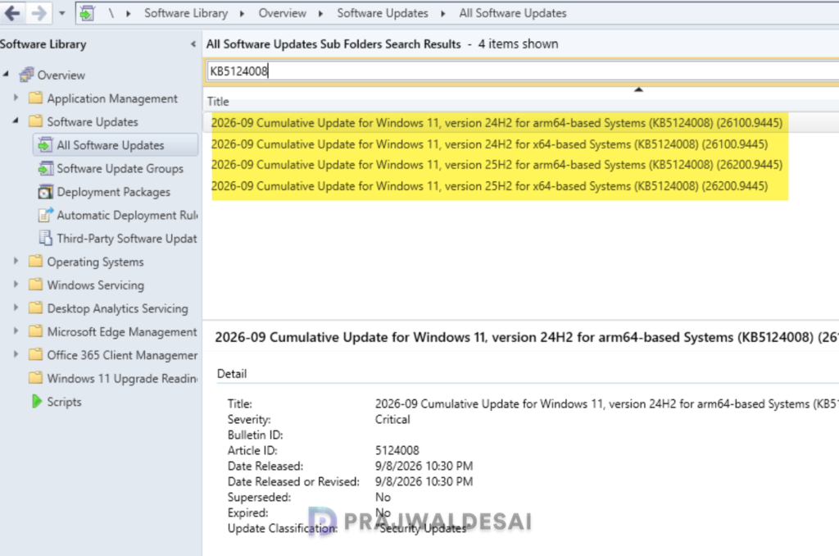Click the Software Updates folder icon

36,121
